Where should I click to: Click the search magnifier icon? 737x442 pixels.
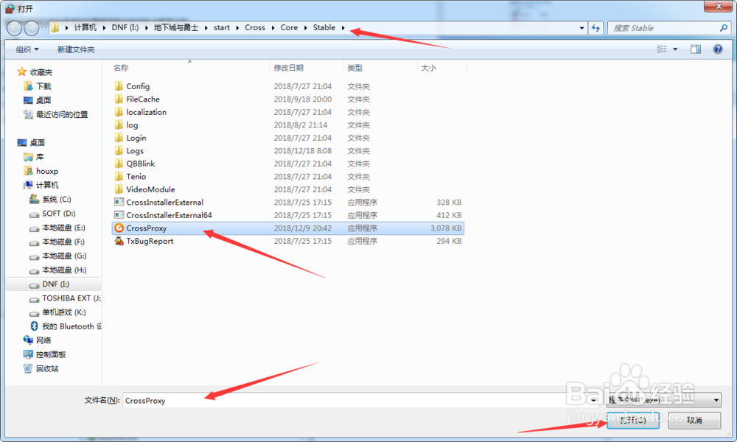pyautogui.click(x=724, y=28)
